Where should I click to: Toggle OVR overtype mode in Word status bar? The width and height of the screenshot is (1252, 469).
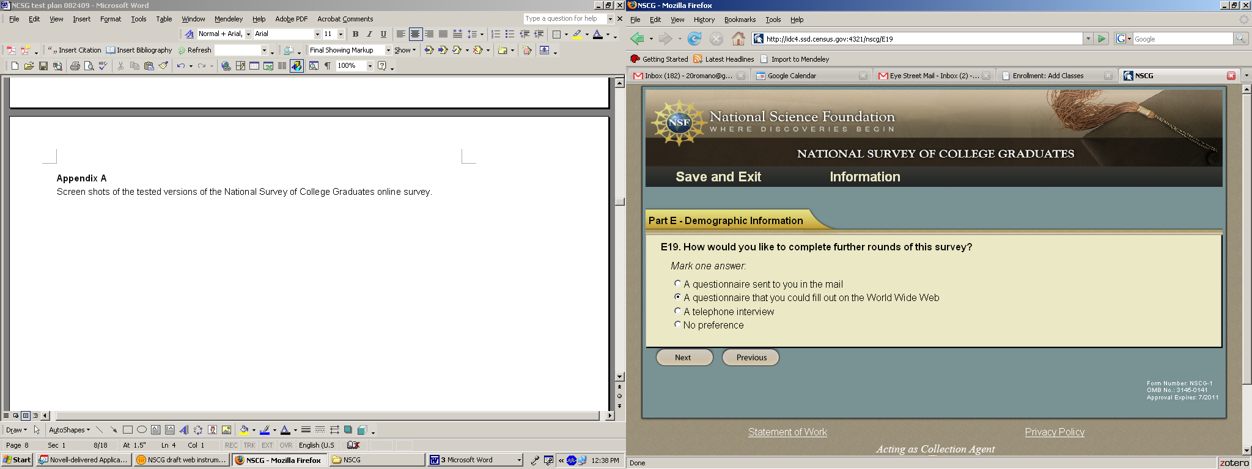pos(285,446)
